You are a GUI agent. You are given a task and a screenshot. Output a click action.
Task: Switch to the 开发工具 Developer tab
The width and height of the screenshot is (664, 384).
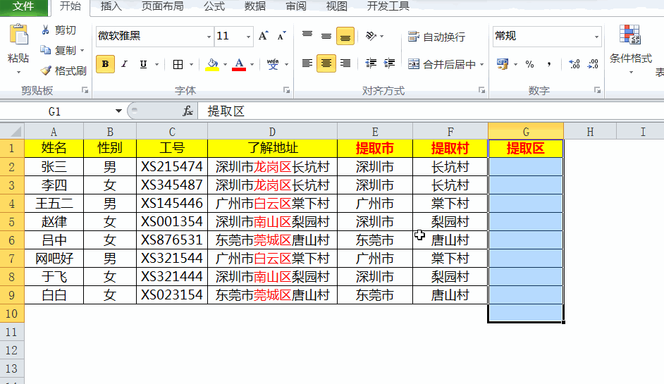pos(388,6)
